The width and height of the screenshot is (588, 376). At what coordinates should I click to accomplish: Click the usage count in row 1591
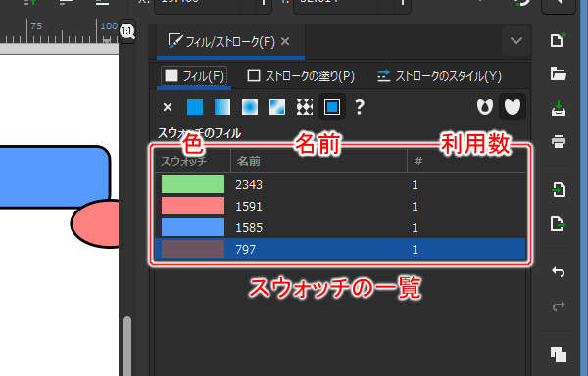pos(415,207)
